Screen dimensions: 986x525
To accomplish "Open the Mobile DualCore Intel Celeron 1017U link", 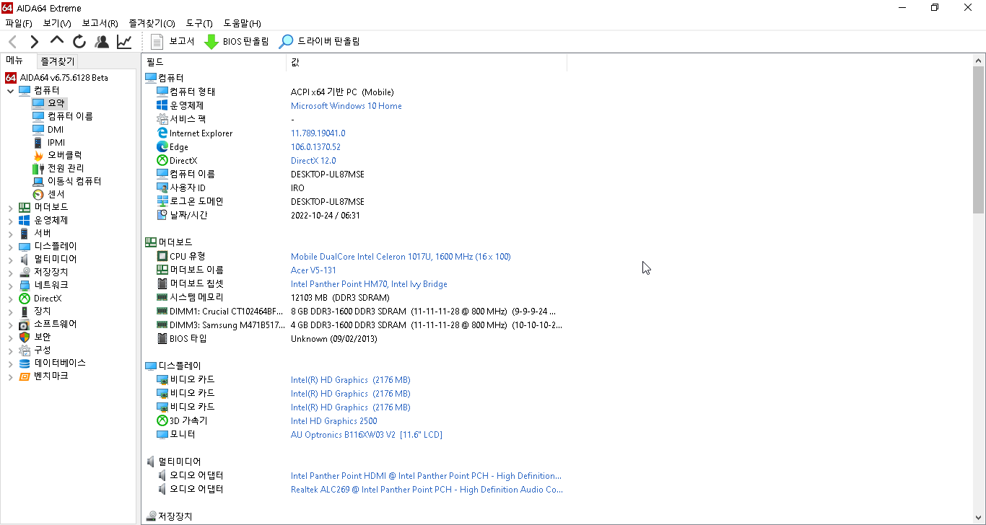I will [x=401, y=257].
